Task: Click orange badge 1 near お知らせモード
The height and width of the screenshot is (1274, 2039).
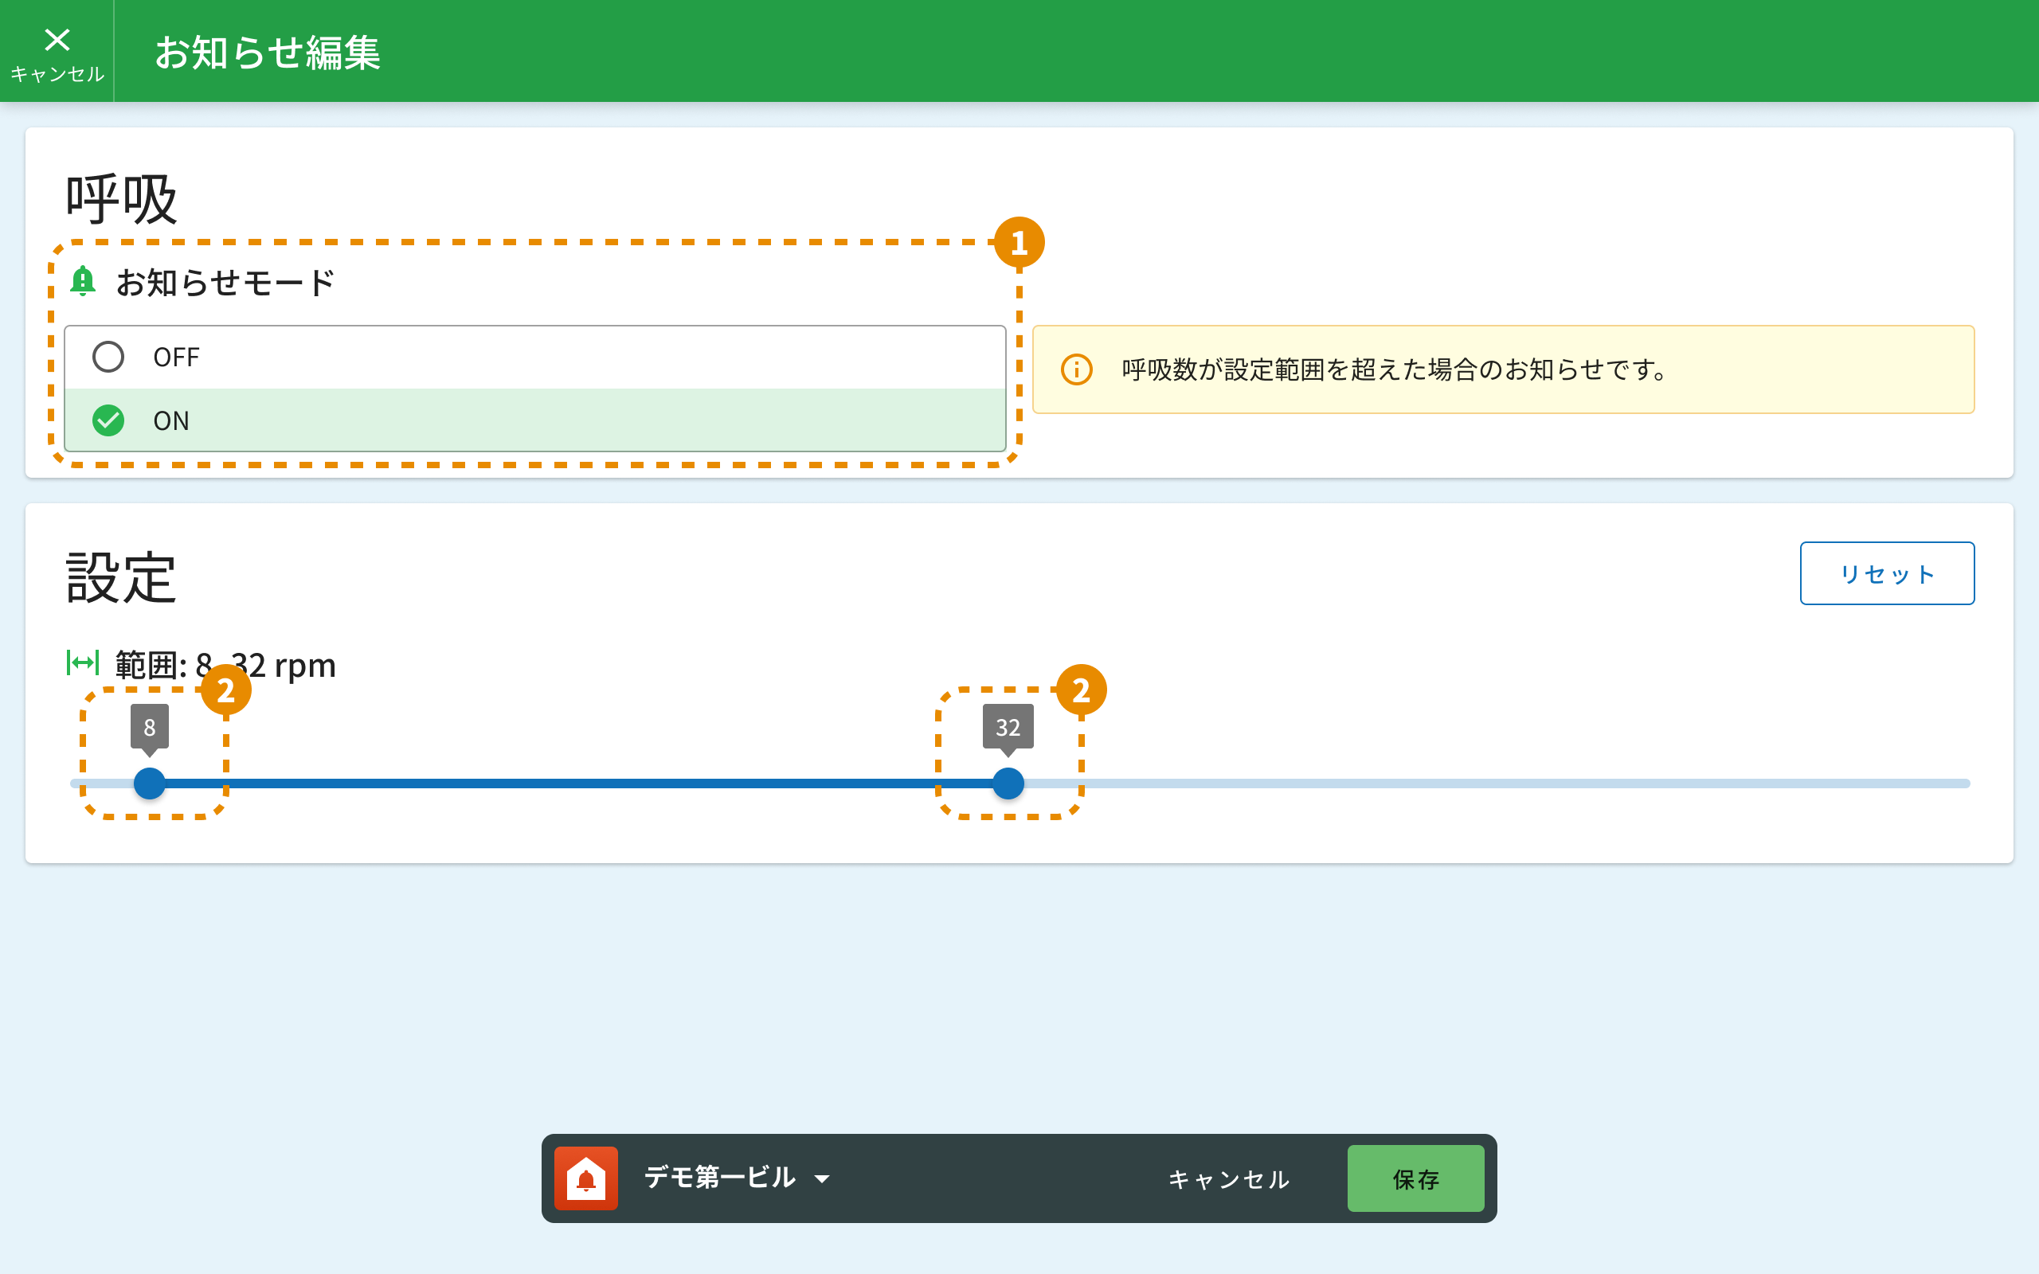Action: coord(1019,243)
